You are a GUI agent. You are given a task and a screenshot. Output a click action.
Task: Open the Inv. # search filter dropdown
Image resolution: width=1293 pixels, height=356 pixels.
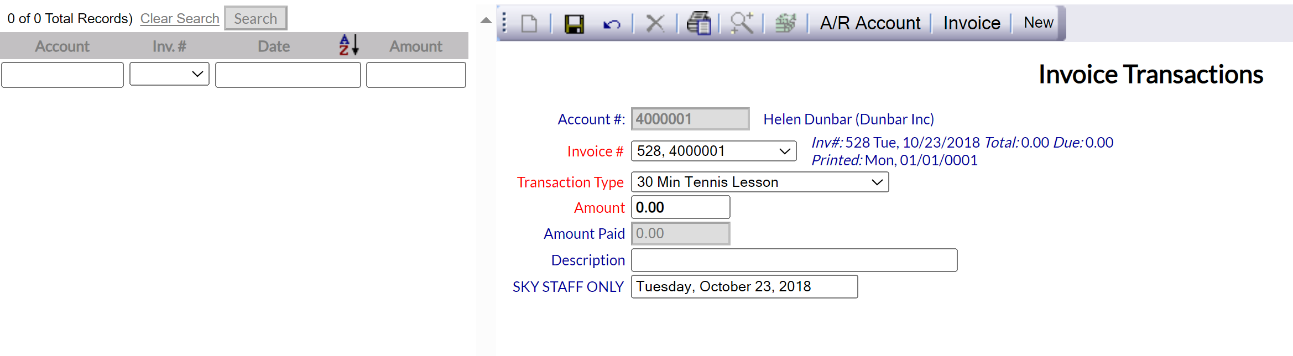coord(169,74)
